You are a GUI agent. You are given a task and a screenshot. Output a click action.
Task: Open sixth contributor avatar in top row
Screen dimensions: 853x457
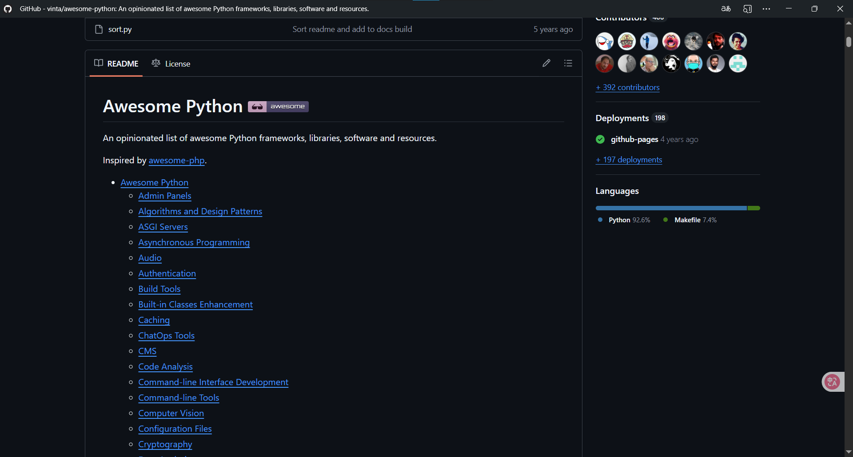[x=716, y=41]
